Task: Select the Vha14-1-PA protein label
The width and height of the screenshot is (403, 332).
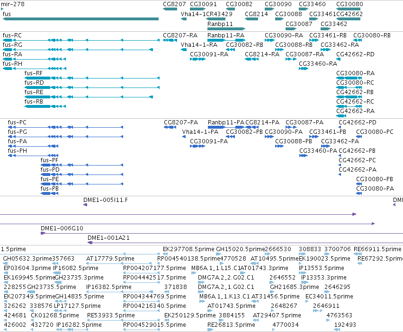Action: pos(200,132)
